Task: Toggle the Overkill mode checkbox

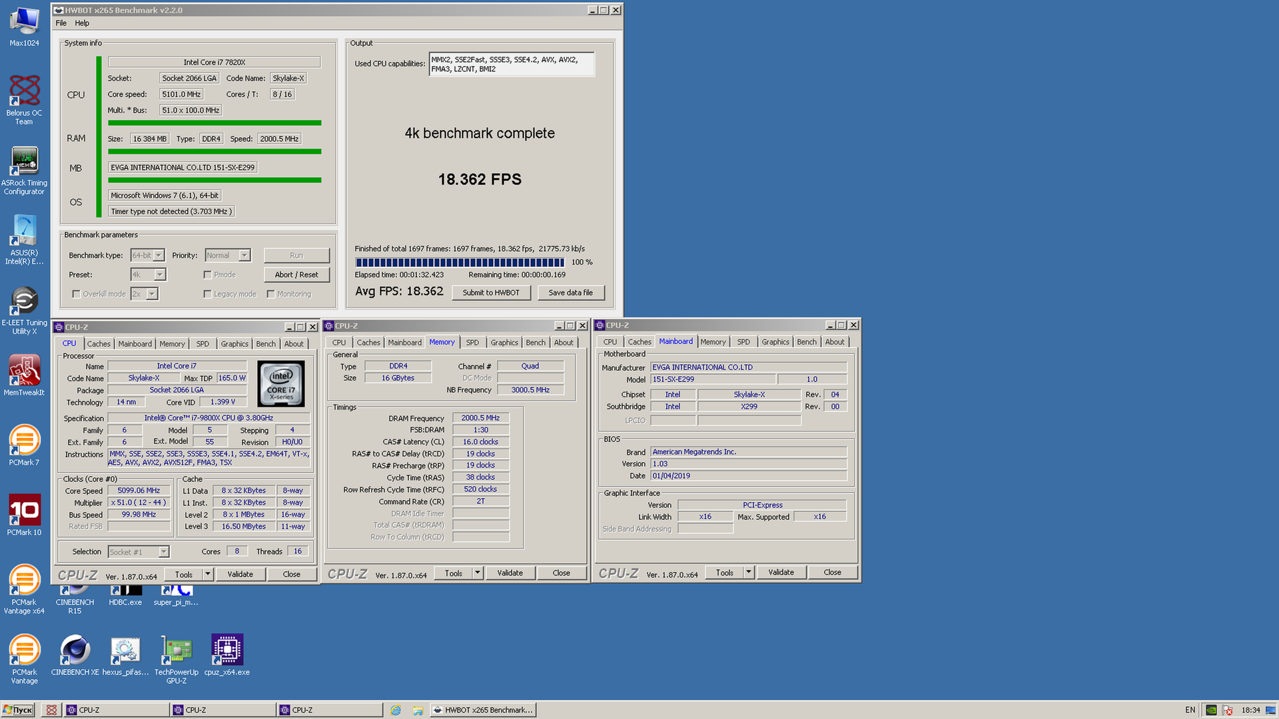Action: pos(76,294)
